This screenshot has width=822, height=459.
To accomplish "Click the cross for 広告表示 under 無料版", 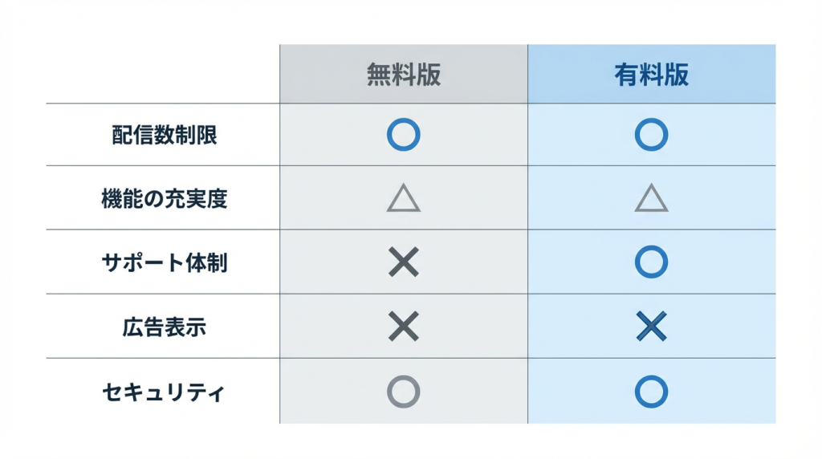I will click(403, 327).
